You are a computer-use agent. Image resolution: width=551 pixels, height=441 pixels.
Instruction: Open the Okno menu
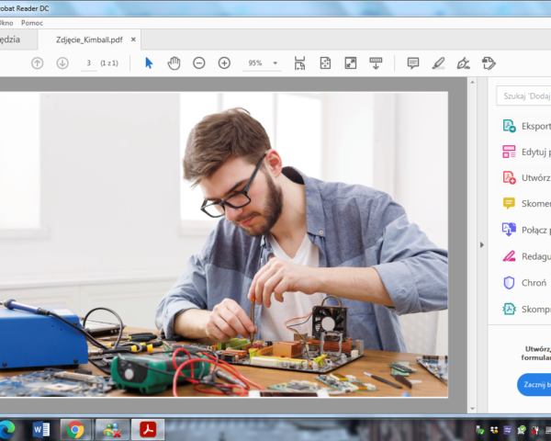[x=6, y=23]
